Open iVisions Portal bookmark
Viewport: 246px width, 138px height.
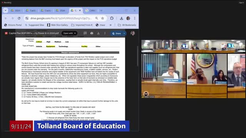click(13, 25)
